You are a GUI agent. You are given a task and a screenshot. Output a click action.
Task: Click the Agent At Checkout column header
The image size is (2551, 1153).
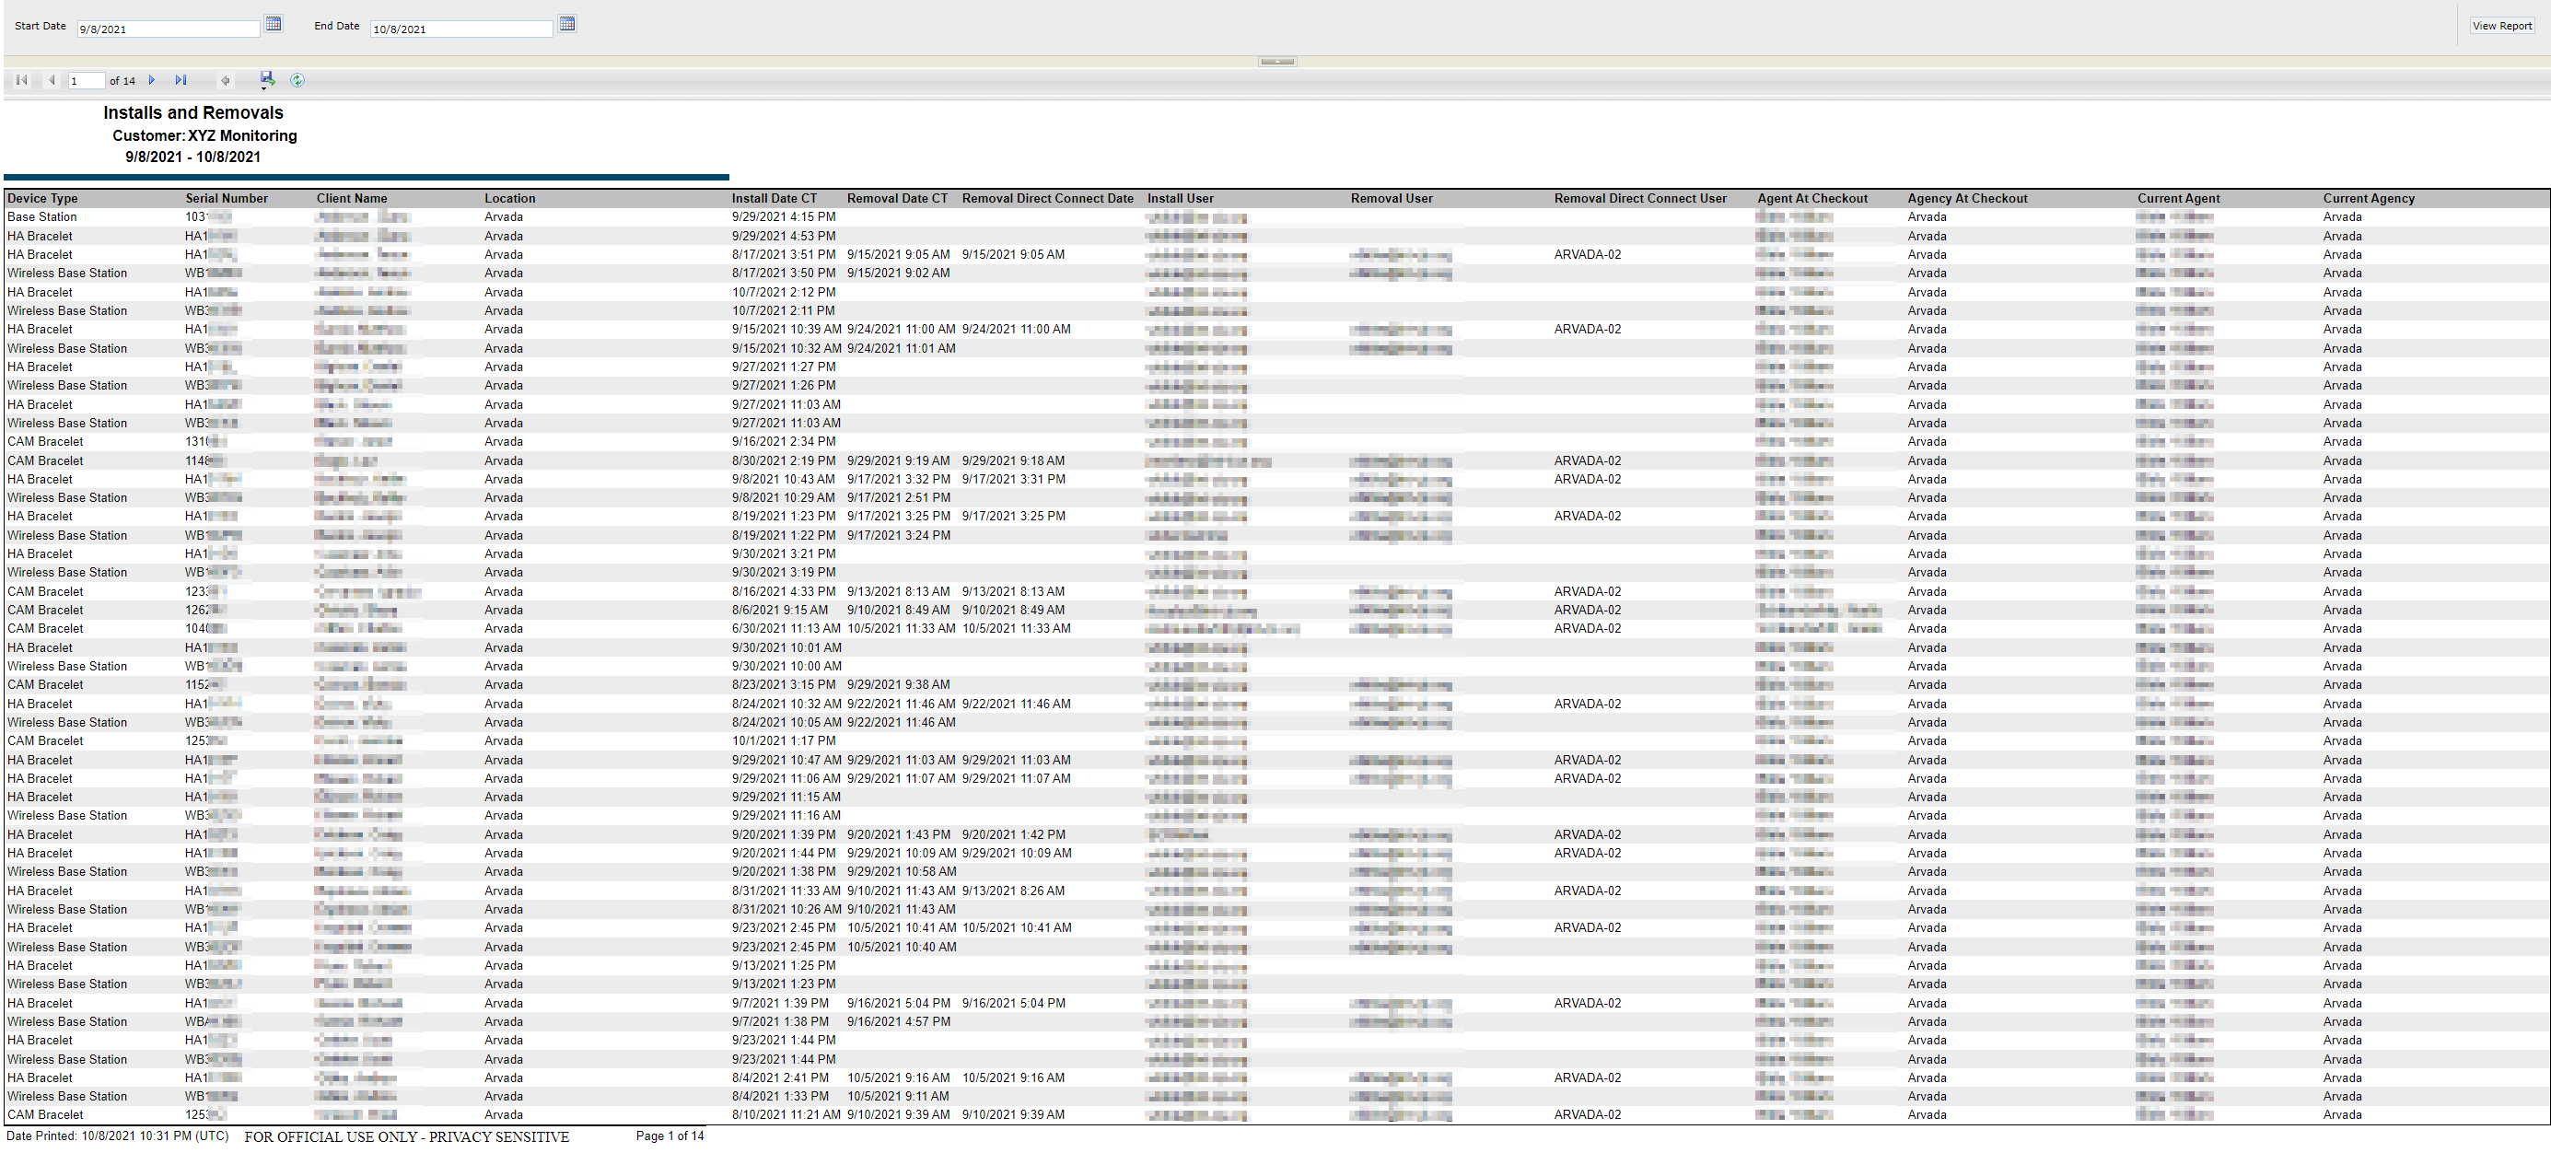1811,198
